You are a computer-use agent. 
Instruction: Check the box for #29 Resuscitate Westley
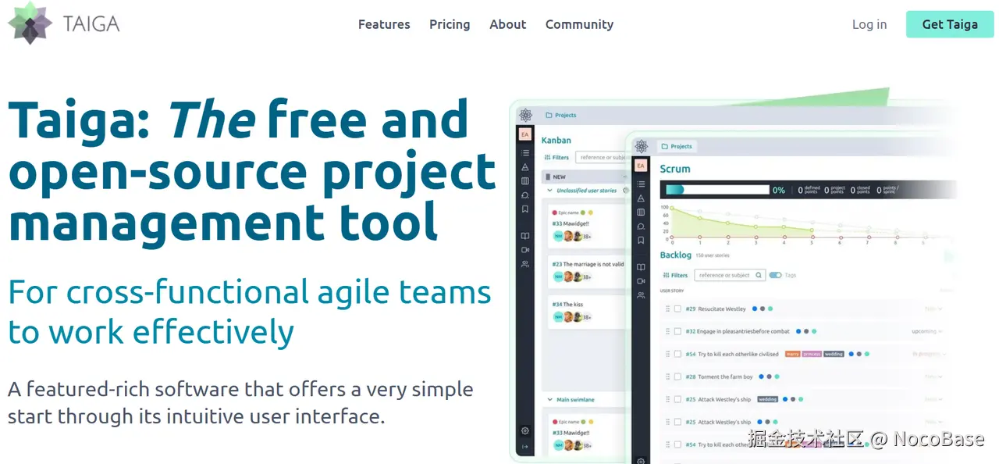677,309
